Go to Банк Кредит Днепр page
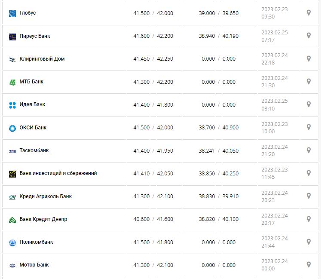This screenshot has width=321, height=279. [x=43, y=219]
